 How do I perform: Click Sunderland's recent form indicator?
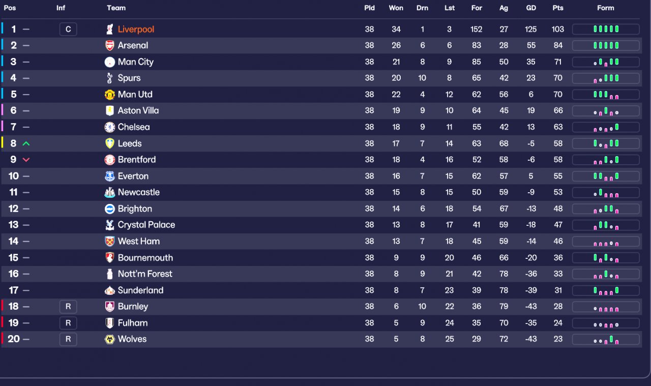(x=606, y=290)
